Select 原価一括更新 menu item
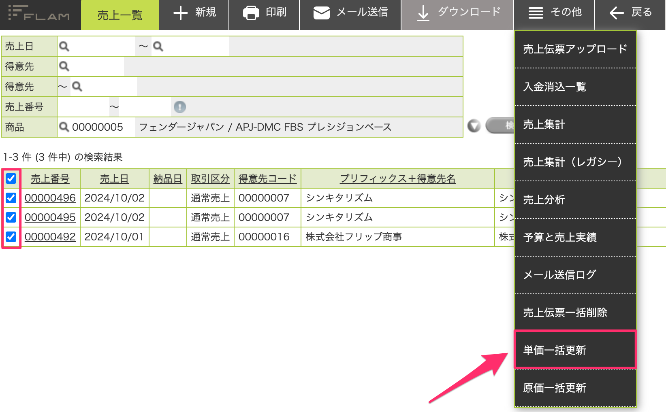 [575, 388]
